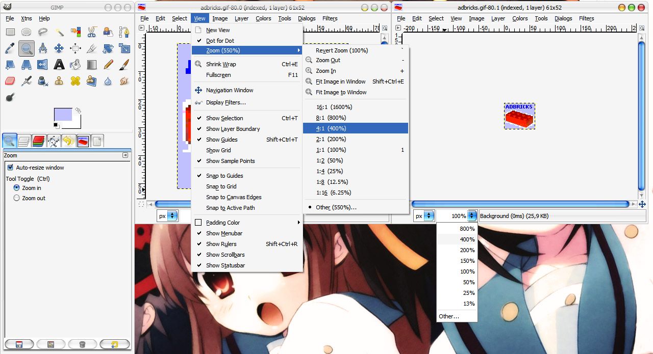Image resolution: width=653 pixels, height=354 pixels.
Task: Click the background white color swatch
Action: point(76,123)
